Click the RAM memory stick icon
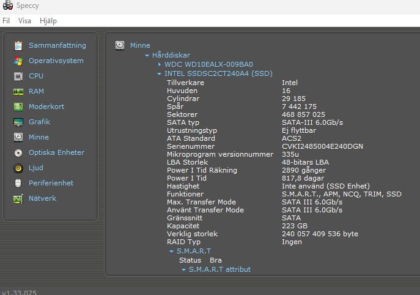420x295 pixels. coord(18,91)
